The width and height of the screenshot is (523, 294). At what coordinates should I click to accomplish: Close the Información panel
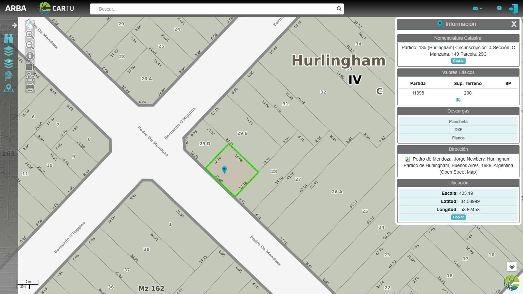coord(514,24)
